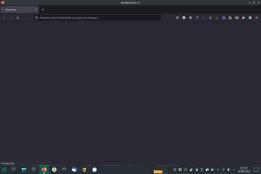The height and width of the screenshot is (174, 261).
Task: Open the task switcher panel icon
Action: 14,170
